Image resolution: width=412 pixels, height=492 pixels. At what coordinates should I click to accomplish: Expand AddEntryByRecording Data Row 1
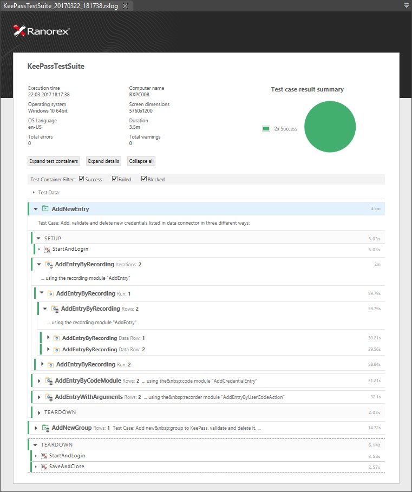coord(48,337)
